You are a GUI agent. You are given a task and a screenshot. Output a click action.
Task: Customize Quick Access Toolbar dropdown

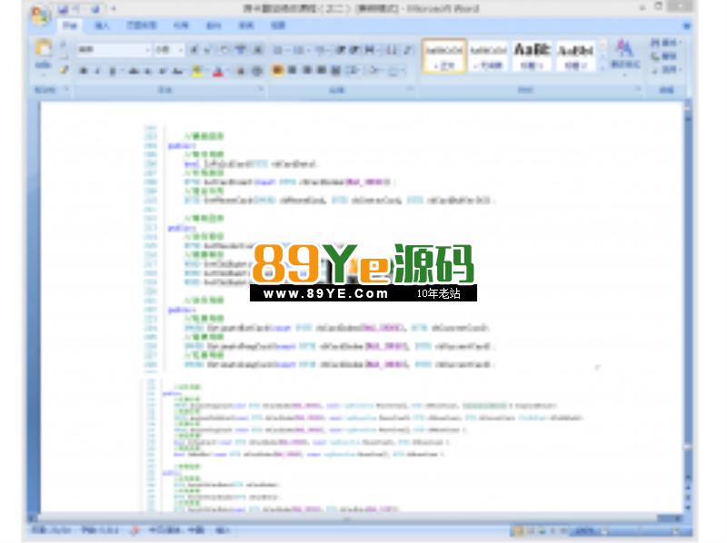[114, 9]
